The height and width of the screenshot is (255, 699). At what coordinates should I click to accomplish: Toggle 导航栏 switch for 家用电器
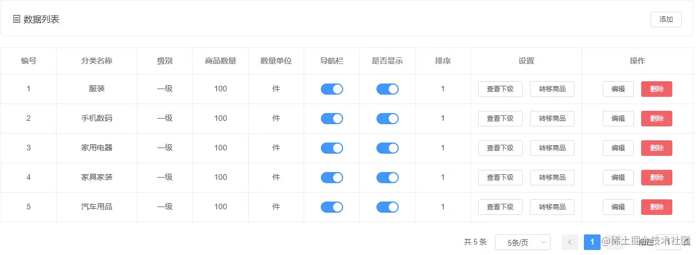click(332, 148)
